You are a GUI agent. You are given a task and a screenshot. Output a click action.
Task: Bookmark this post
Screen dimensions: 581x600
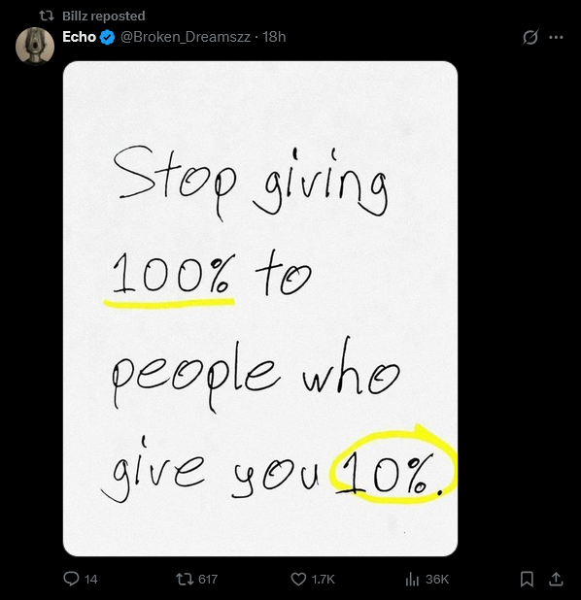click(527, 579)
